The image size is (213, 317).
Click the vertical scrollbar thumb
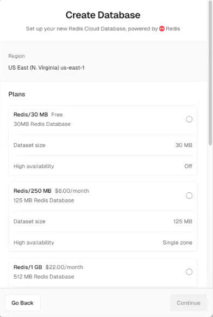coord(210,73)
